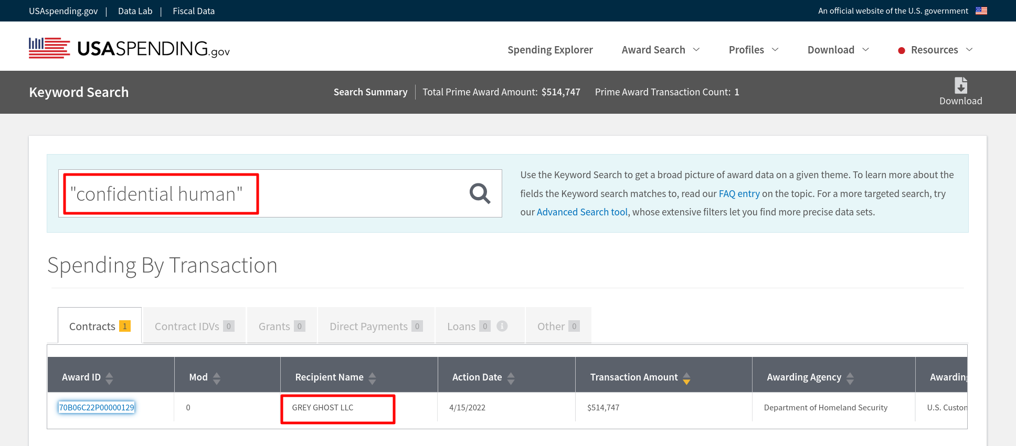The width and height of the screenshot is (1016, 446).
Task: Open the FAQ entry link
Action: pos(739,193)
